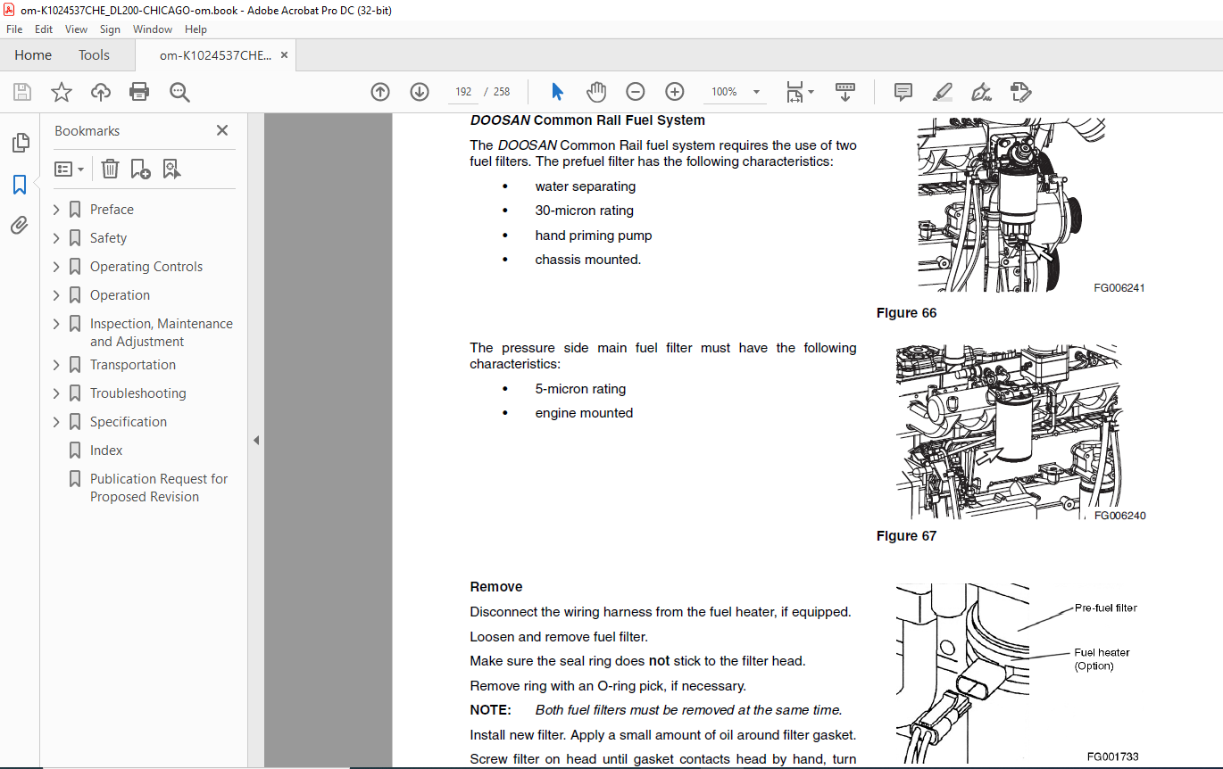Expand the Troubleshooting bookmark
Screen dimensions: 1223x769
click(57, 393)
